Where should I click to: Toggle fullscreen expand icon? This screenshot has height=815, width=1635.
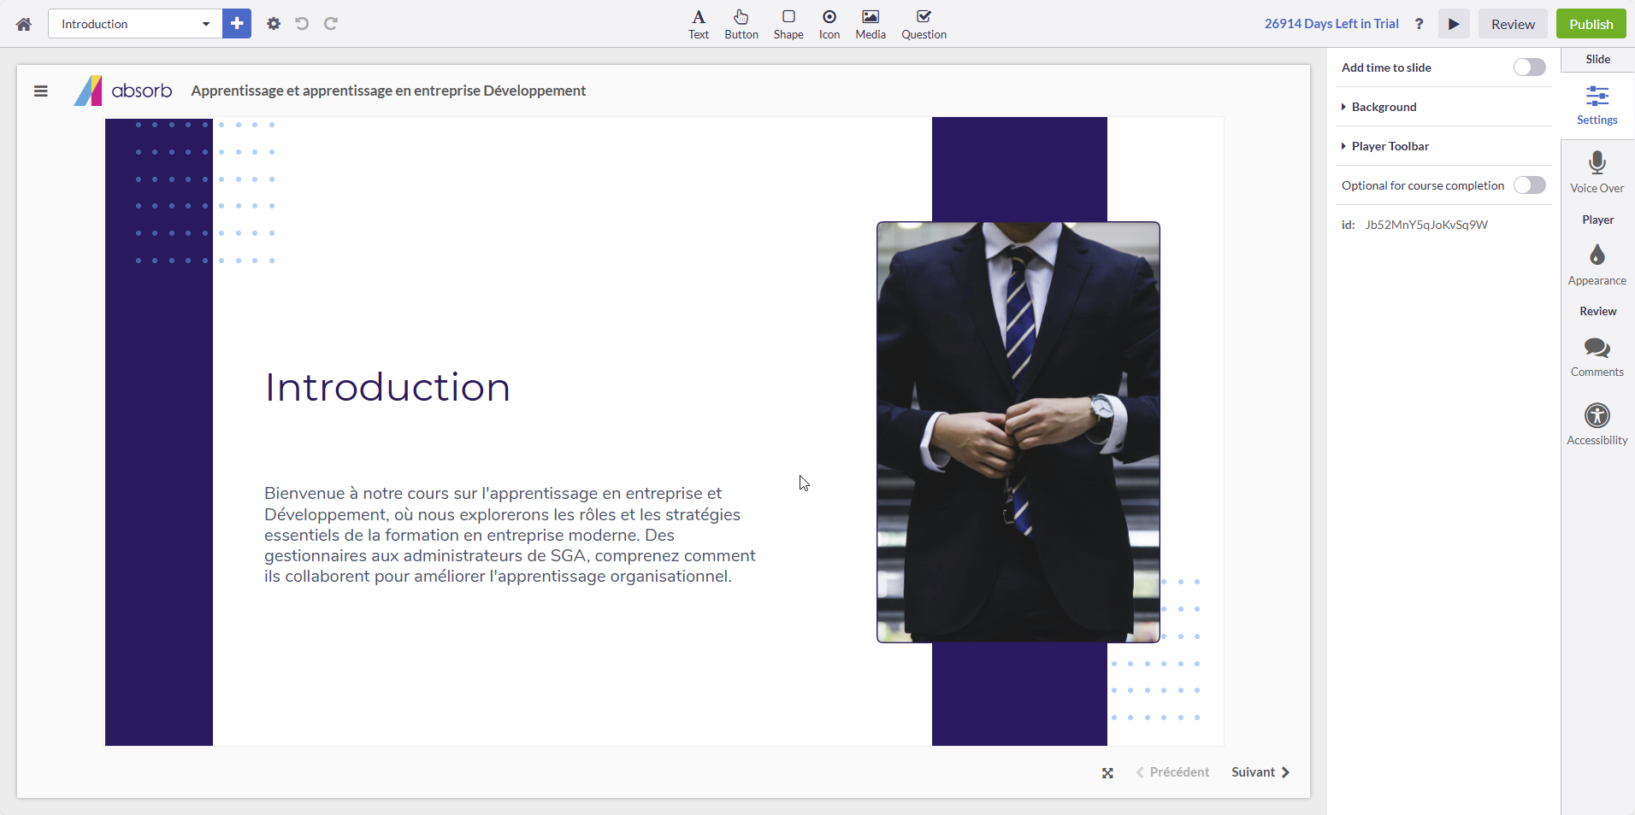(x=1107, y=773)
